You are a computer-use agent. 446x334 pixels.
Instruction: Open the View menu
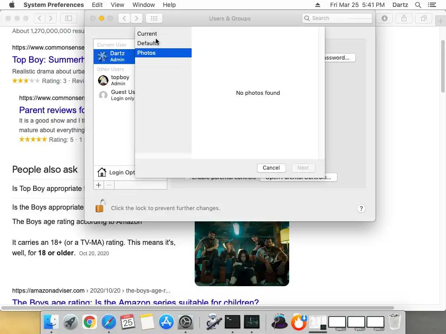pos(117,5)
